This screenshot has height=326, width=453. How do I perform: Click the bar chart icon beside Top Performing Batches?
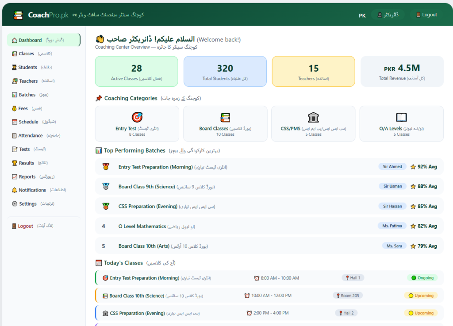click(99, 151)
